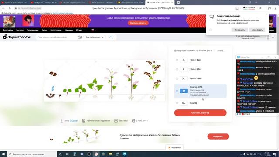Reload the page with the refresh icon
The image size is (279, 157).
point(10,8)
